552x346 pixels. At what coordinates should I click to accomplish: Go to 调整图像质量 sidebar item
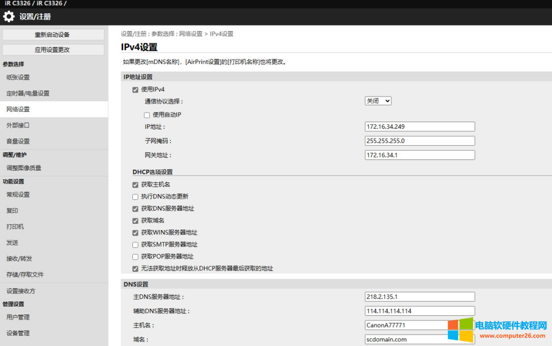pyautogui.click(x=24, y=168)
